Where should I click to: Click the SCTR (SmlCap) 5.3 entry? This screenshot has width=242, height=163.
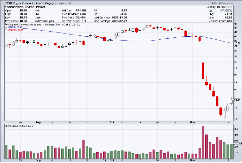coord(74,21)
